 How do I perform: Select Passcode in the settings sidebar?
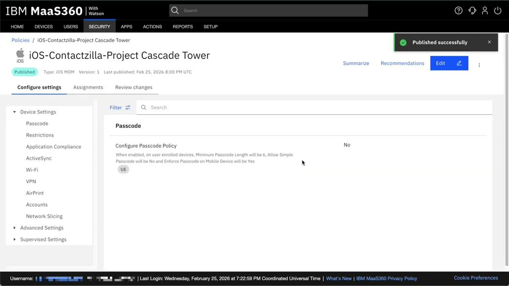coord(37,123)
